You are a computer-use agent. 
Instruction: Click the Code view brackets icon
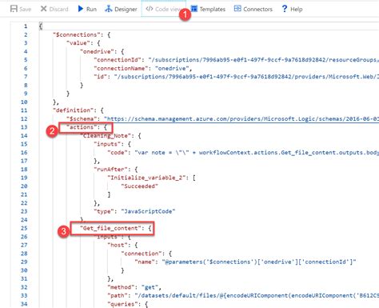150,9
